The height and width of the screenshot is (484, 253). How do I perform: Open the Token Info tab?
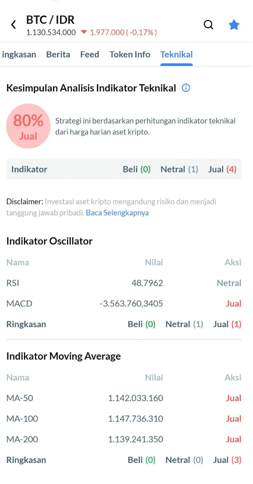[130, 55]
